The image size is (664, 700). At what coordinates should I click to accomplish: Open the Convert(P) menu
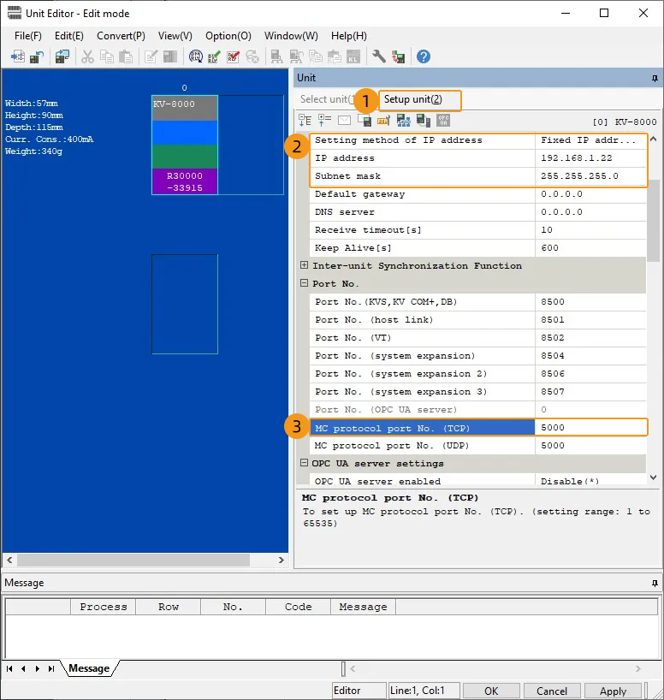[x=121, y=36]
